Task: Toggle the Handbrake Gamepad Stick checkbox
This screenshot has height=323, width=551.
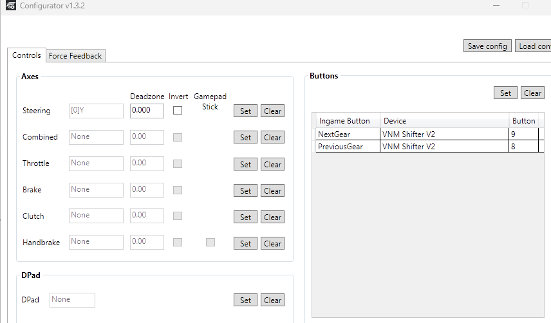Action: click(x=210, y=242)
